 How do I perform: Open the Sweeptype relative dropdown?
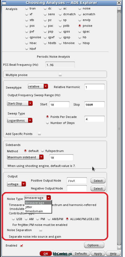[38, 86]
